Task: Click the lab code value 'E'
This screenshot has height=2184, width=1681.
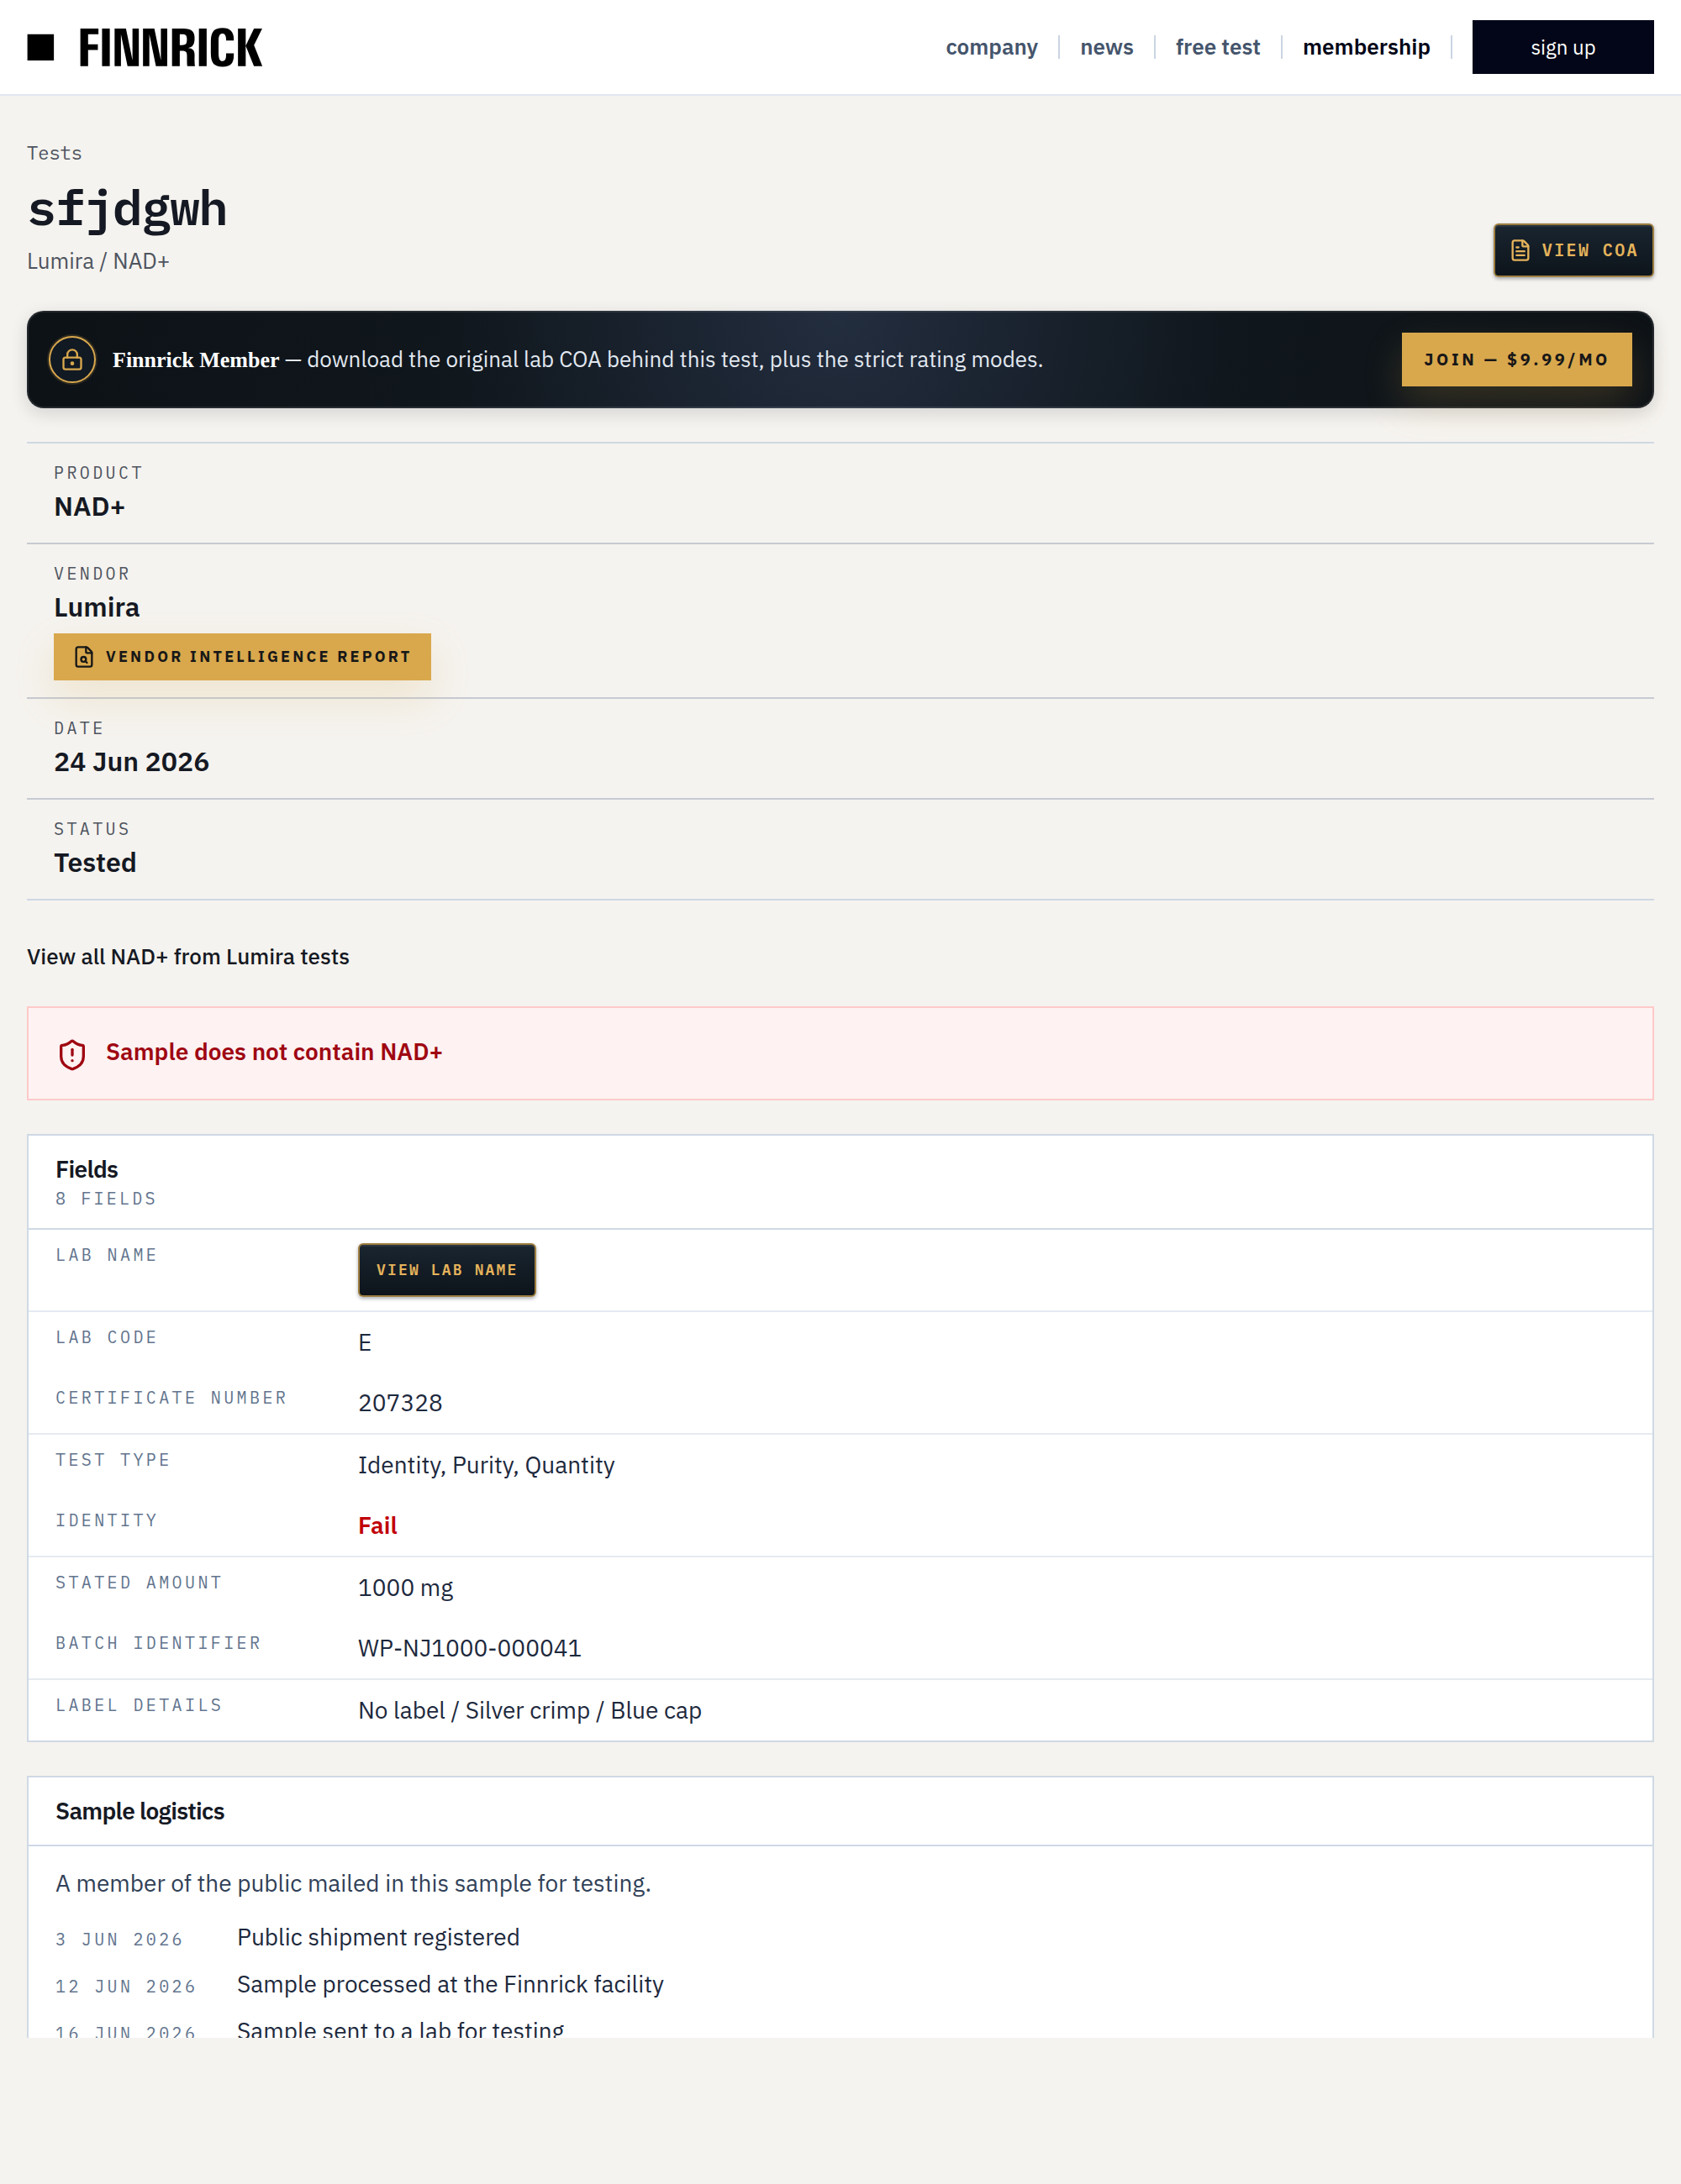Action: 366,1342
